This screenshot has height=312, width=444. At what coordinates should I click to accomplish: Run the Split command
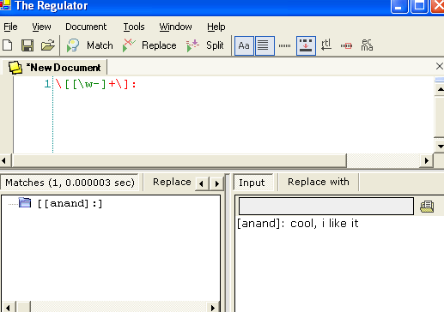pyautogui.click(x=204, y=45)
